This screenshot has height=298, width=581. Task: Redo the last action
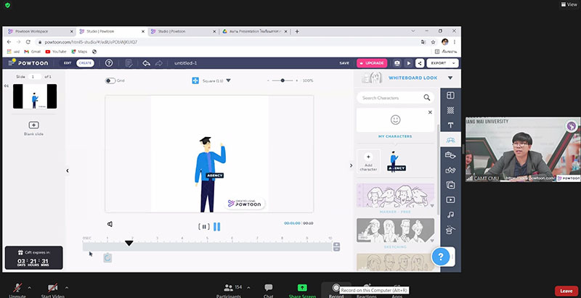pyautogui.click(x=159, y=63)
